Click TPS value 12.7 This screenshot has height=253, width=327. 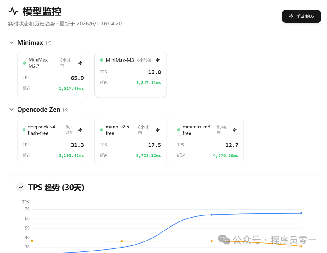[232, 145]
